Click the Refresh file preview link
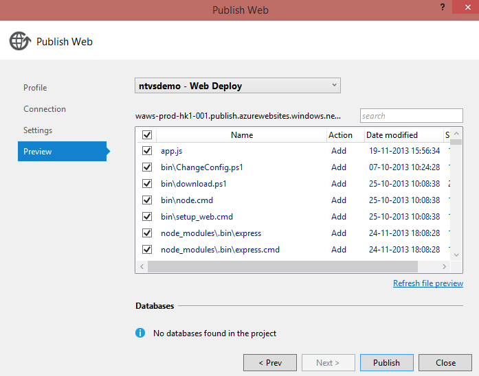 428,283
